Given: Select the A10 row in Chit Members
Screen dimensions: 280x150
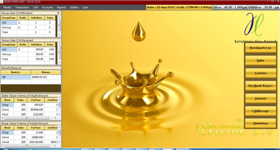Looking at the screenshot, I should [x=9, y=23].
